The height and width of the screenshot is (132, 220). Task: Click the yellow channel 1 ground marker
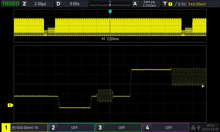(10, 105)
